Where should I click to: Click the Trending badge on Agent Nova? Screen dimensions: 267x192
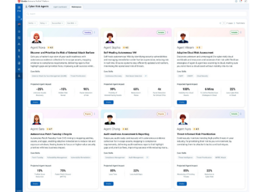click(88, 32)
